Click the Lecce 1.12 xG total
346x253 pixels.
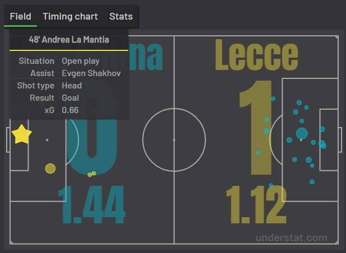[x=256, y=205]
